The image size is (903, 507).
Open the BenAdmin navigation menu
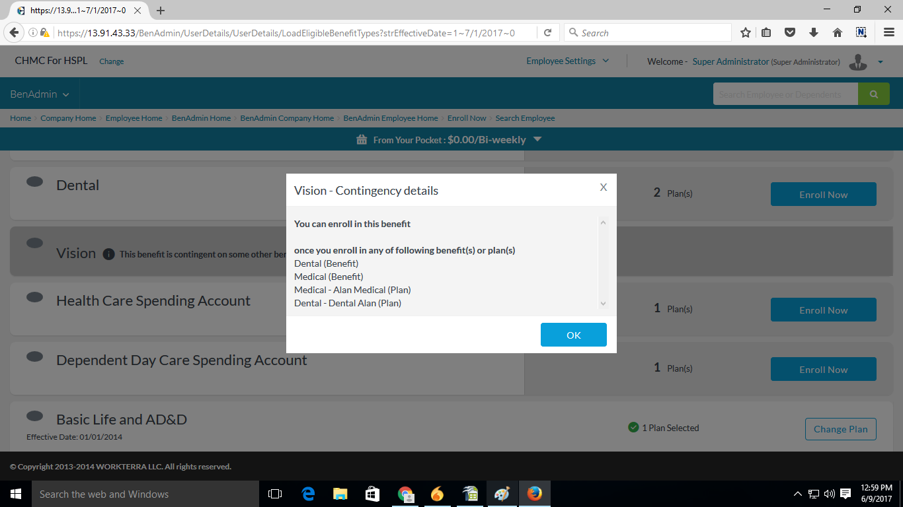[40, 94]
